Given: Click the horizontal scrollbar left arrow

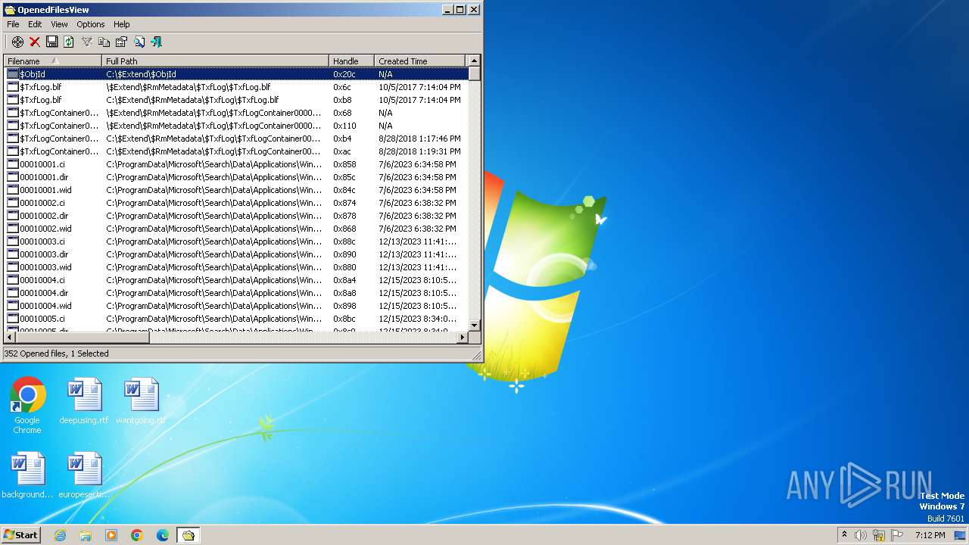Looking at the screenshot, I should click(x=10, y=338).
